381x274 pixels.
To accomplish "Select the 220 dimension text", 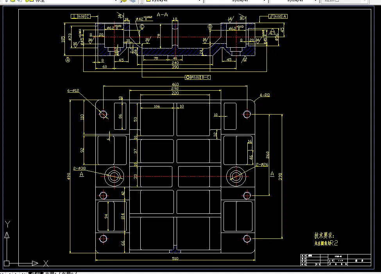I will tap(175, 93).
